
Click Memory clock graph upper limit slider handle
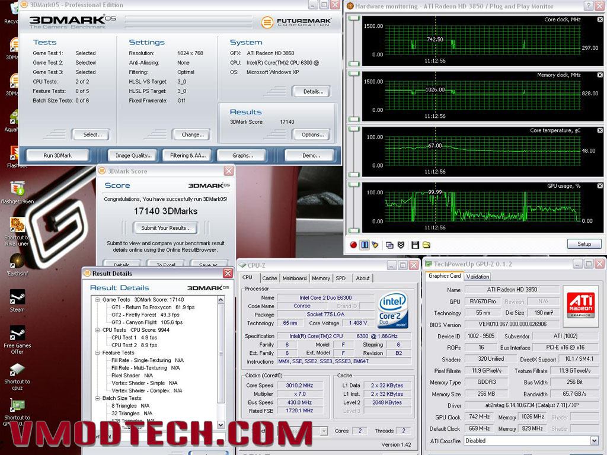click(x=354, y=73)
